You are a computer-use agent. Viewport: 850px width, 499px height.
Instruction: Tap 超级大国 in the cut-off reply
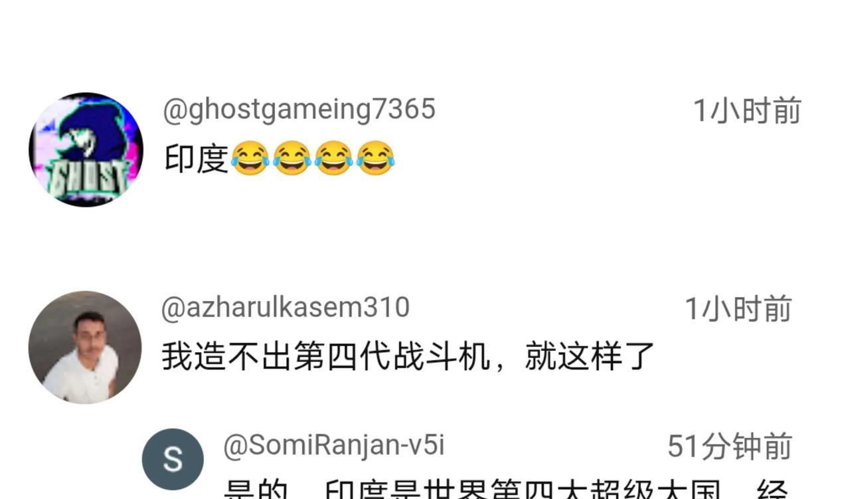click(x=656, y=489)
